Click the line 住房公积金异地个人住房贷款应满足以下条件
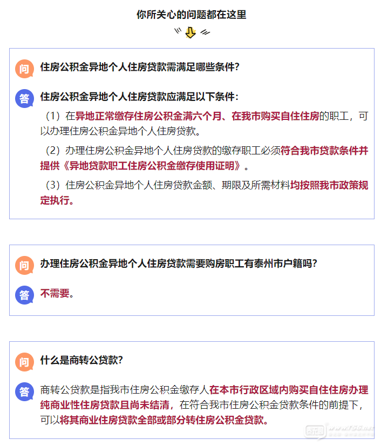This screenshot has height=446, width=381. tap(139, 97)
